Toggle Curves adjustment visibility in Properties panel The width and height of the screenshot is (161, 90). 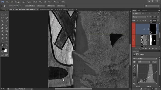(x=152, y=89)
